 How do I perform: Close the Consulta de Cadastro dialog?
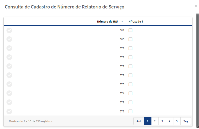coord(196,6)
